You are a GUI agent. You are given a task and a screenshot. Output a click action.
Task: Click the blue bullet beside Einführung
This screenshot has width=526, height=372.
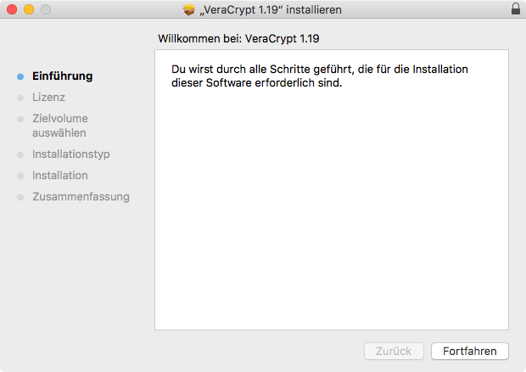tap(20, 76)
